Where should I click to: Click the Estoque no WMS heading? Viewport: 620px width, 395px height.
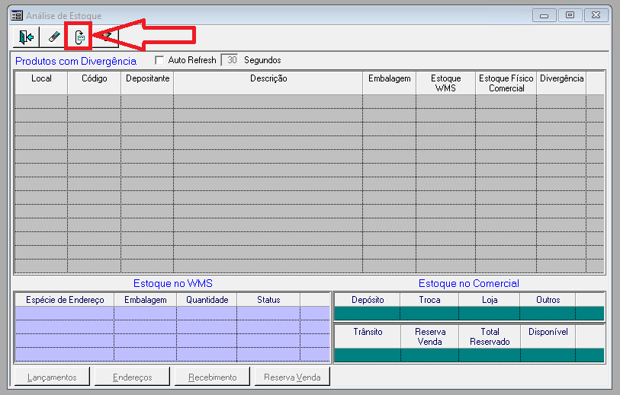173,283
